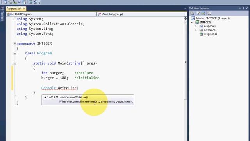
Task: Click 'burger = 100;' statement
Action: coord(55,78)
